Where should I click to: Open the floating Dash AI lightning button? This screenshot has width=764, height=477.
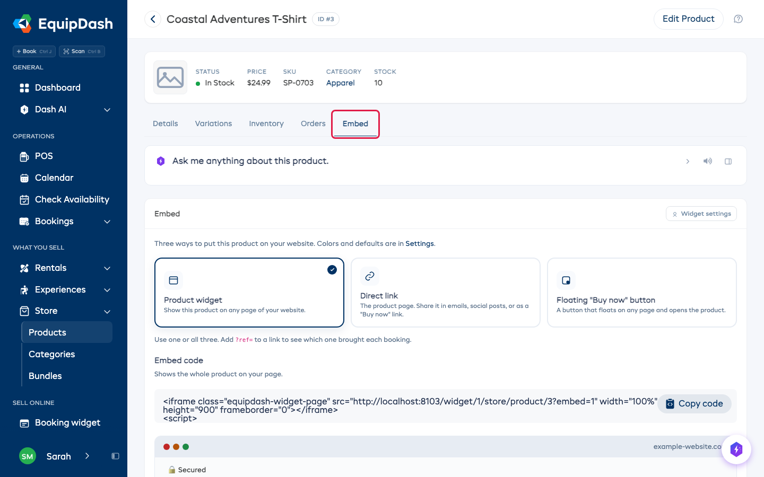736,449
